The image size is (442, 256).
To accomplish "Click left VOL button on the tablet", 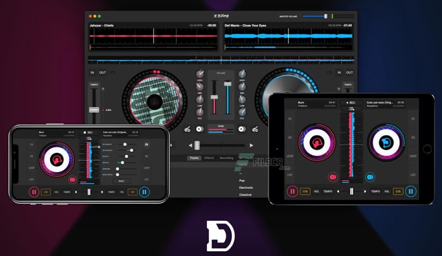I will click(316, 191).
